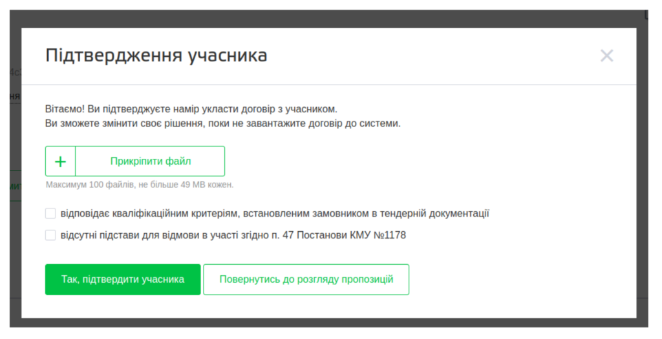Click the line starting Ви зможете змінити
The width and height of the screenshot is (662, 339).
[x=223, y=123]
